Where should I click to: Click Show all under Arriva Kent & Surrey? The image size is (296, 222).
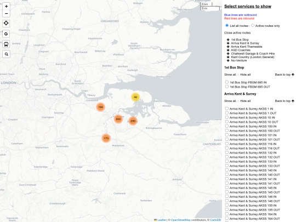coord(230,101)
